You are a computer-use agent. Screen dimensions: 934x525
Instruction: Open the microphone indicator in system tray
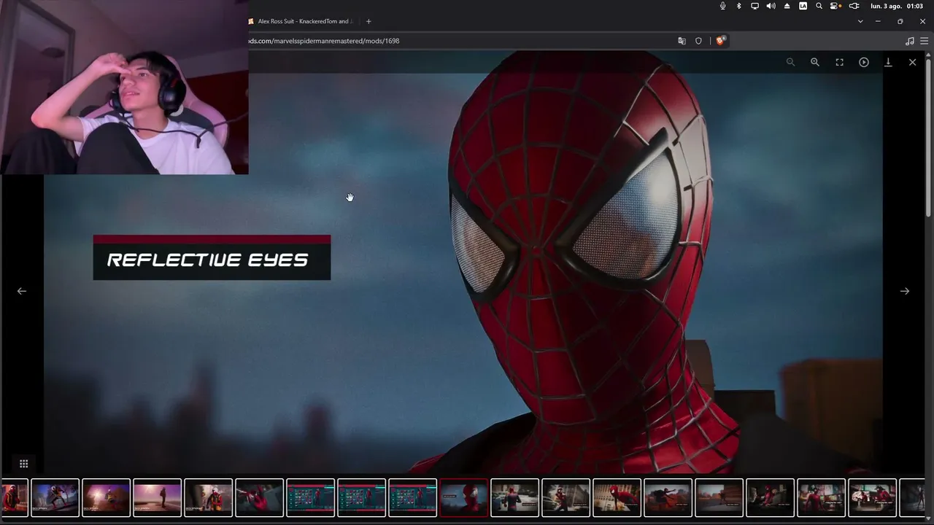[x=722, y=6]
